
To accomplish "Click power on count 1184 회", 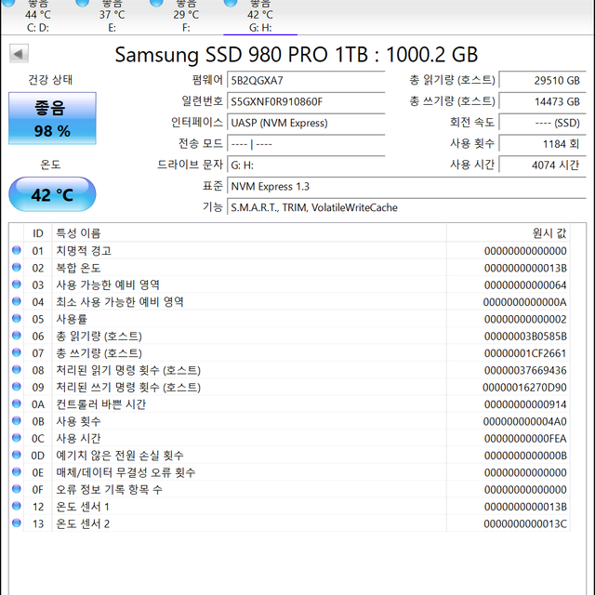I will [x=542, y=144].
